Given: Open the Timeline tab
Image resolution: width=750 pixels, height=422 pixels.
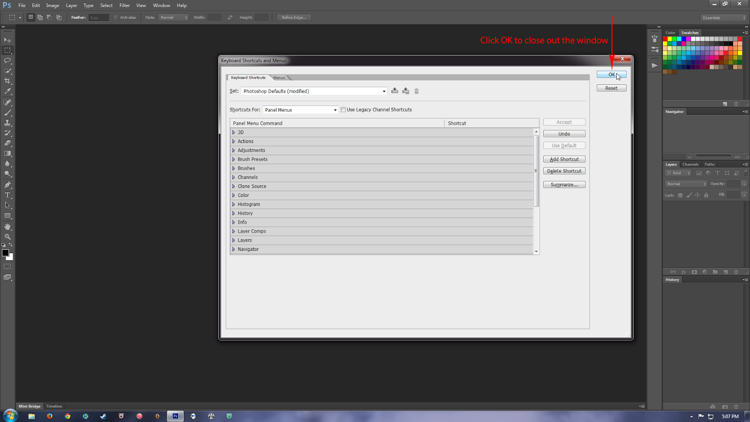Looking at the screenshot, I should click(x=54, y=406).
